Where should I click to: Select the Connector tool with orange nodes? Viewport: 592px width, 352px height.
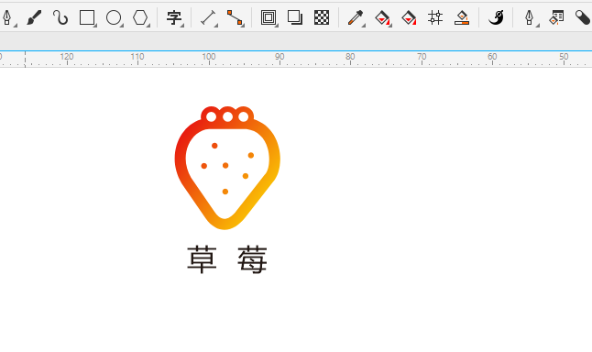pos(235,17)
